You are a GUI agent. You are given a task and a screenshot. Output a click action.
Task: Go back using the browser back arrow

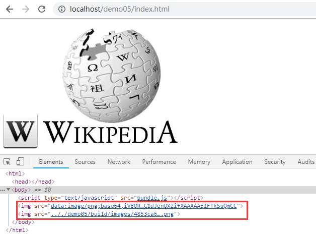[10, 9]
